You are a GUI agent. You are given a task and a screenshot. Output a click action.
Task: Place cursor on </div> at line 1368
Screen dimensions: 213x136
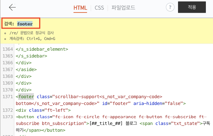point(24,76)
